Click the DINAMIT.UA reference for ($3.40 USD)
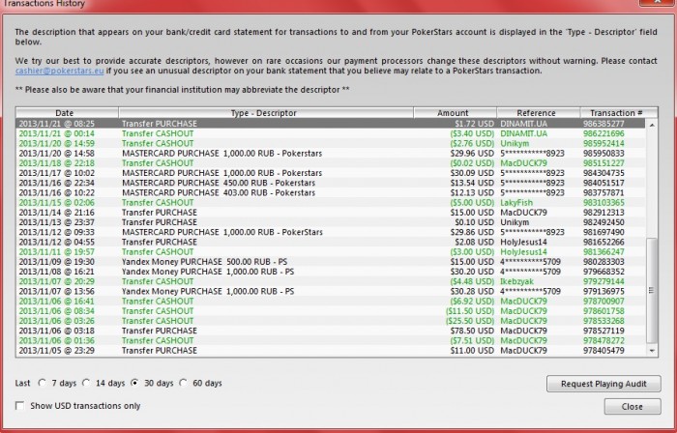Viewport: 677px width, 433px height. (524, 133)
